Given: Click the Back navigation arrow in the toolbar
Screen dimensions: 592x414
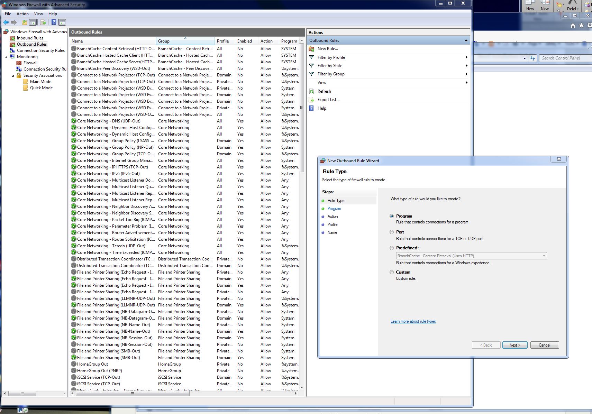Looking at the screenshot, I should click(6, 22).
